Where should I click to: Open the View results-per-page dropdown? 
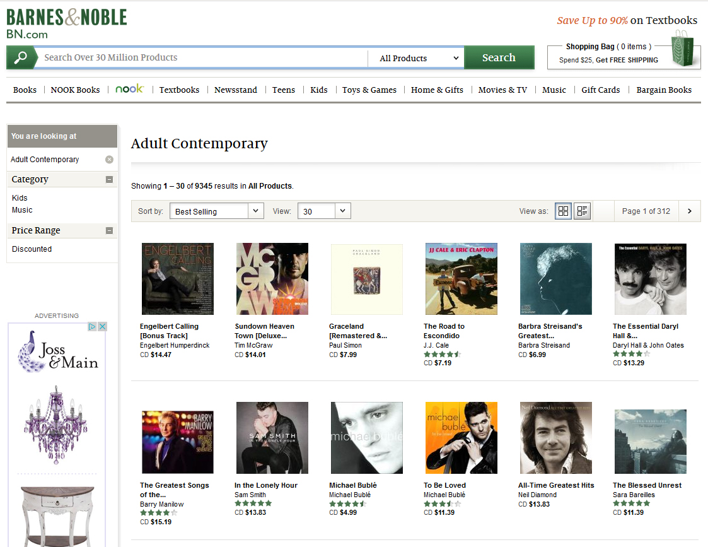[323, 211]
